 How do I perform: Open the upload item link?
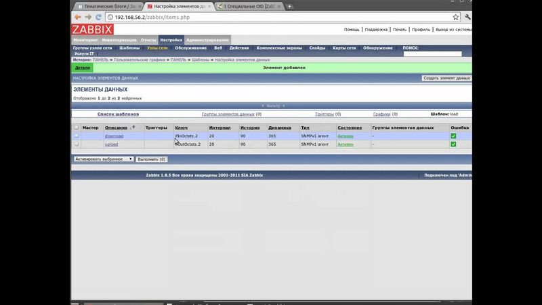pyautogui.click(x=111, y=144)
